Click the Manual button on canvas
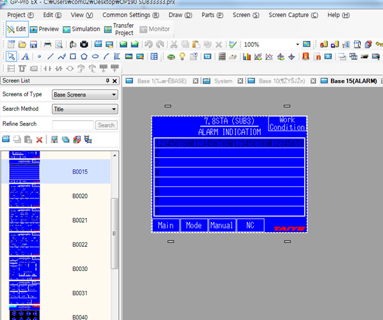 tap(222, 225)
